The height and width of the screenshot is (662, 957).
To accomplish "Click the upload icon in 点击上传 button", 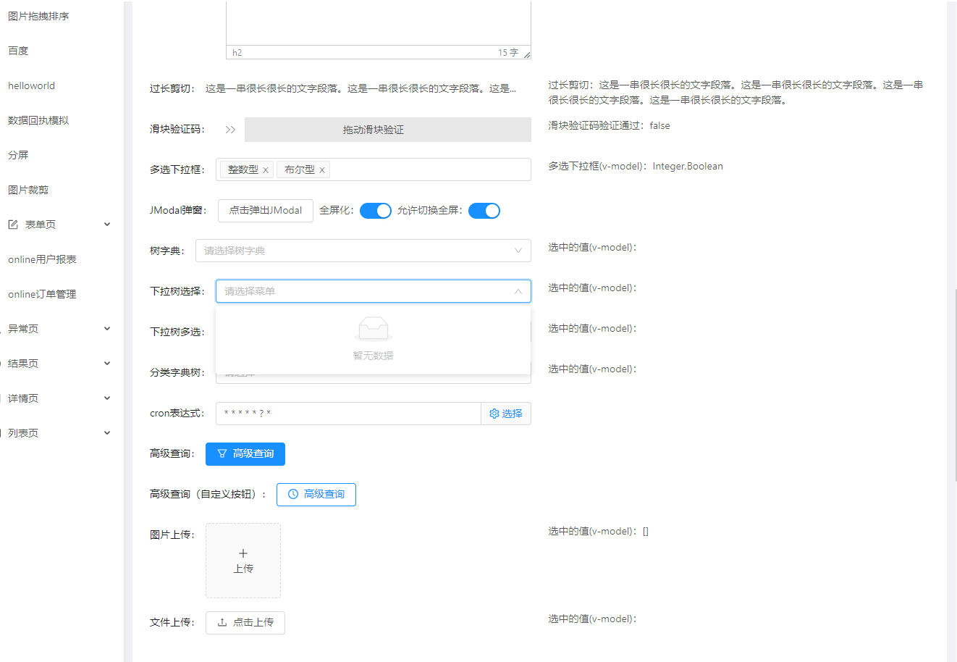I will [222, 622].
